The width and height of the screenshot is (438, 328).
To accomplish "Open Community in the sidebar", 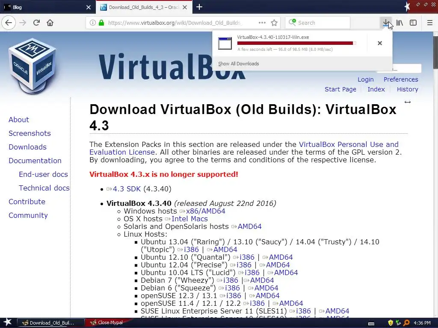I will [28, 215].
